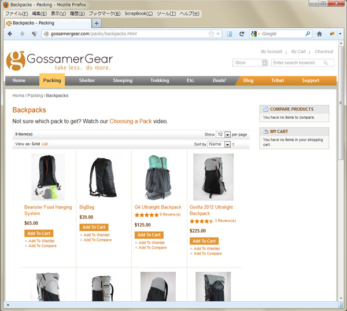Toggle ascending sort direction arrow
Image resolution: width=347 pixels, height=311 pixels.
233,145
